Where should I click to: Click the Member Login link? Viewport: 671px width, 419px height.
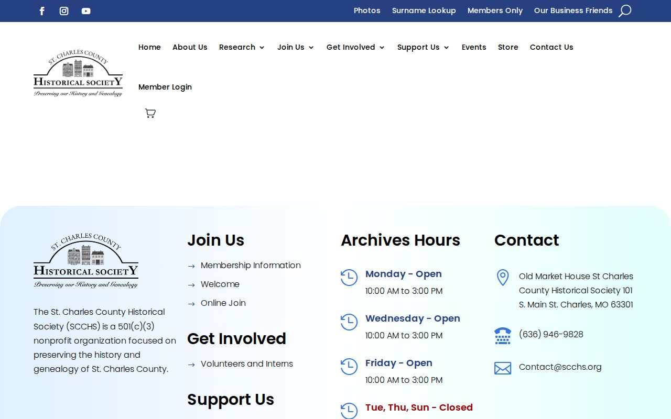pos(165,87)
